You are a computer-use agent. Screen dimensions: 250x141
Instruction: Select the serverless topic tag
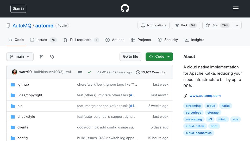pos(193,113)
